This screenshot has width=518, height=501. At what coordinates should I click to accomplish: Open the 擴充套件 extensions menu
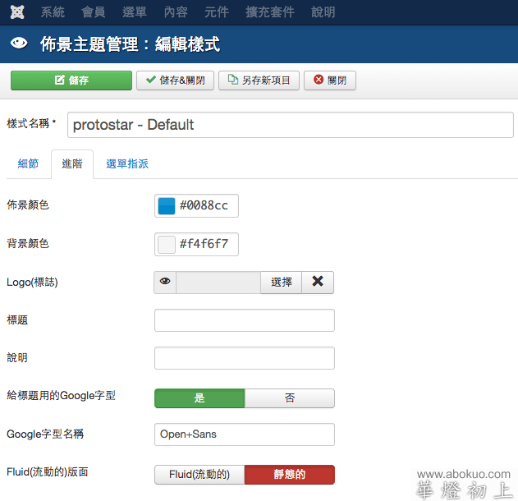pyautogui.click(x=270, y=12)
